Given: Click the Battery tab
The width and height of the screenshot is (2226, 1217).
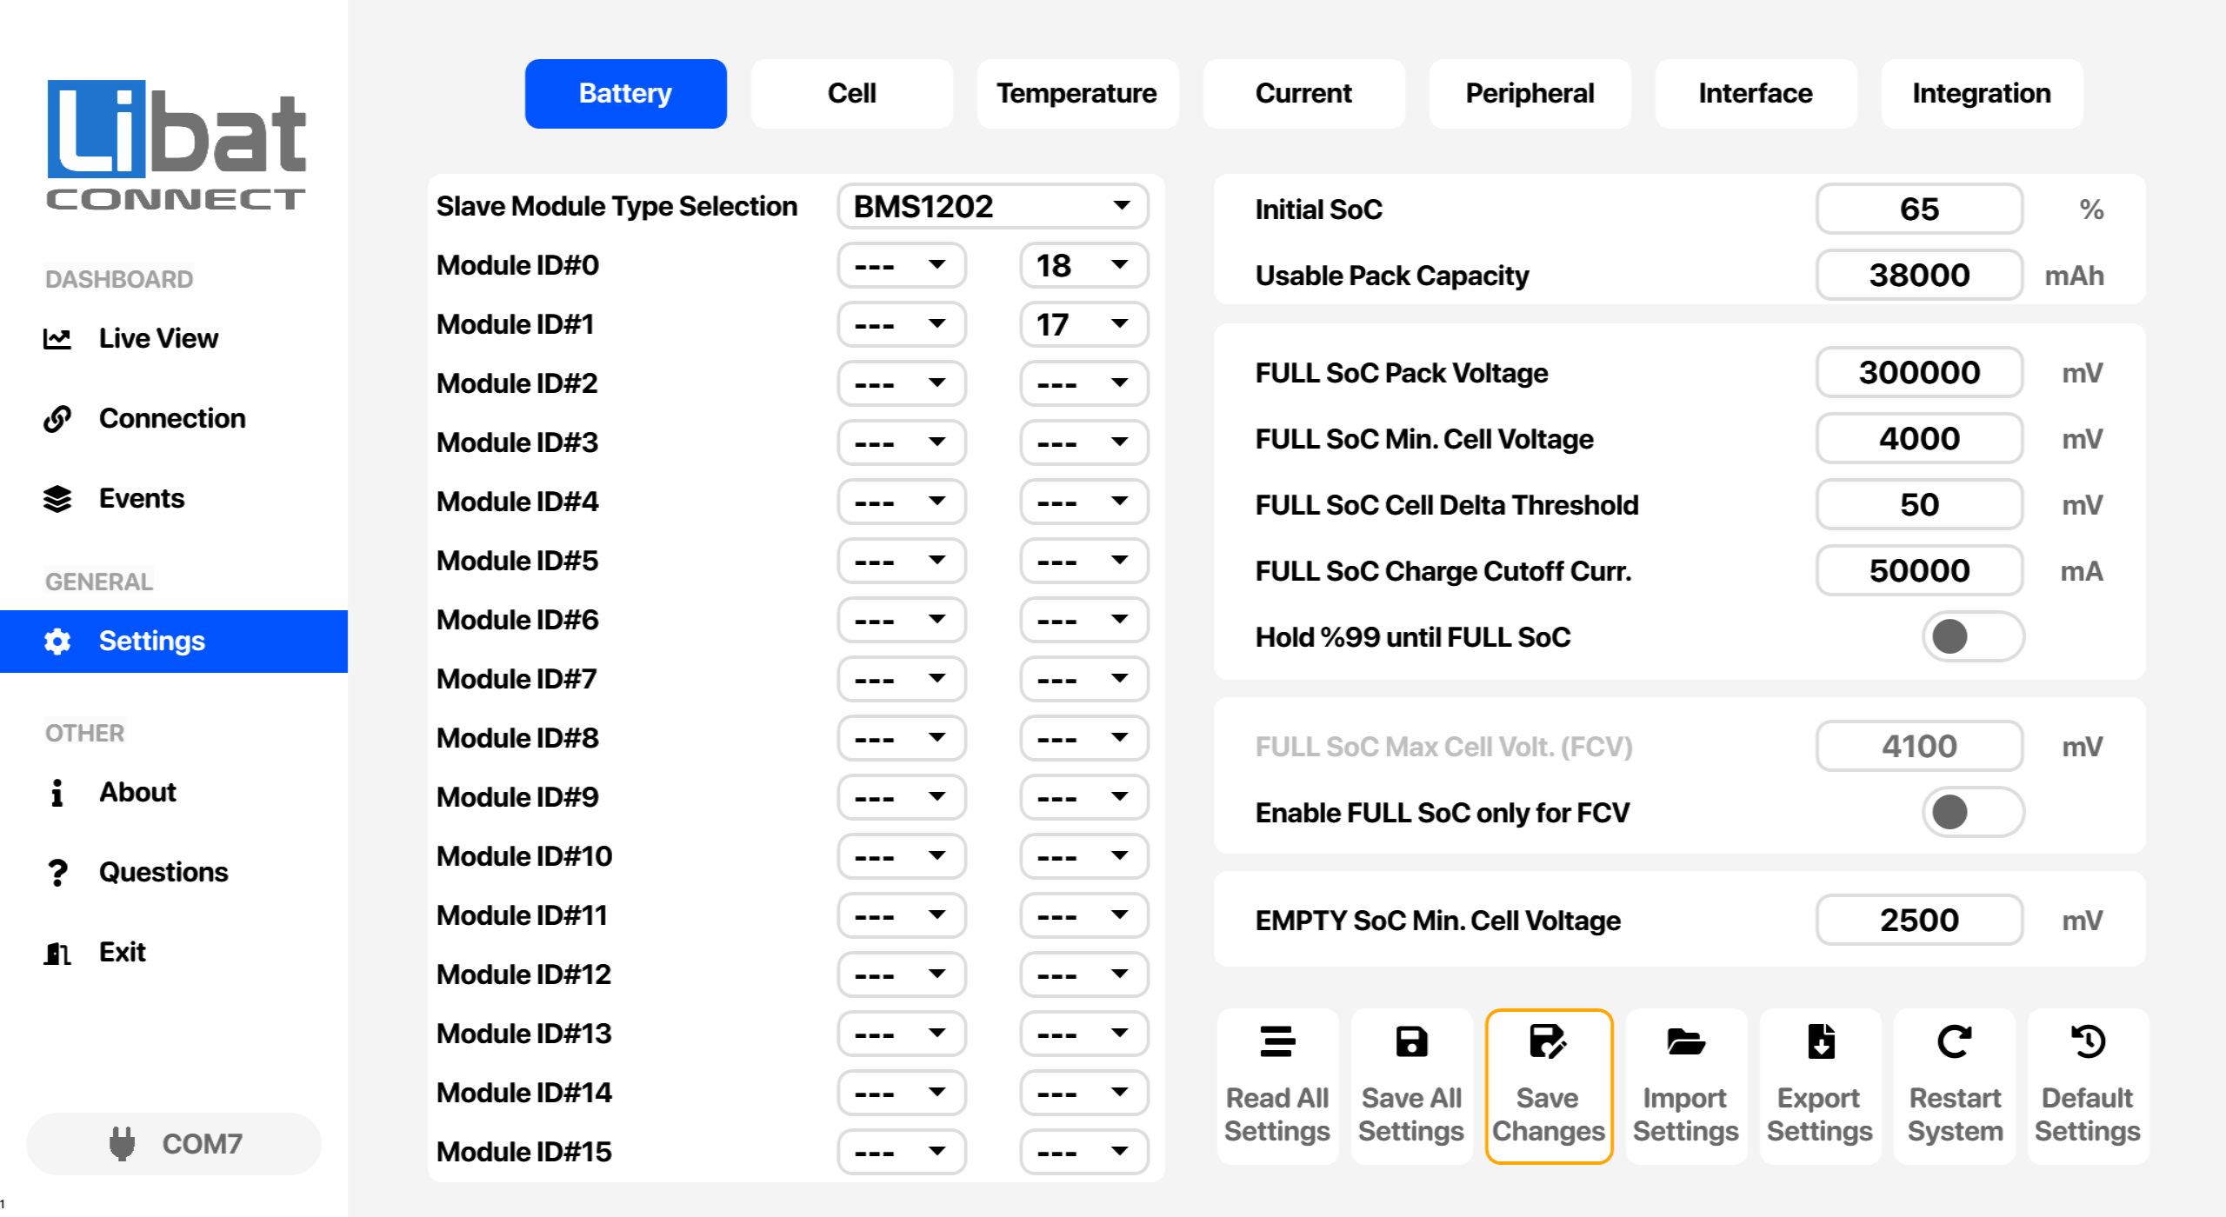Looking at the screenshot, I should [625, 94].
